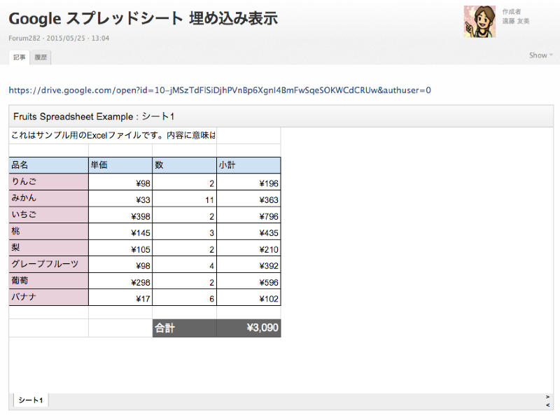
Task: Select the みかん cell
Action: [48, 198]
